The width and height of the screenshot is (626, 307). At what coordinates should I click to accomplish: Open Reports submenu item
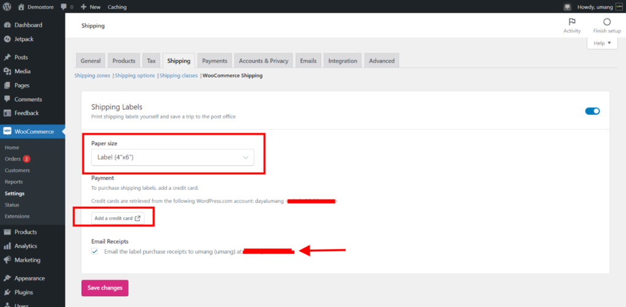pos(13,182)
